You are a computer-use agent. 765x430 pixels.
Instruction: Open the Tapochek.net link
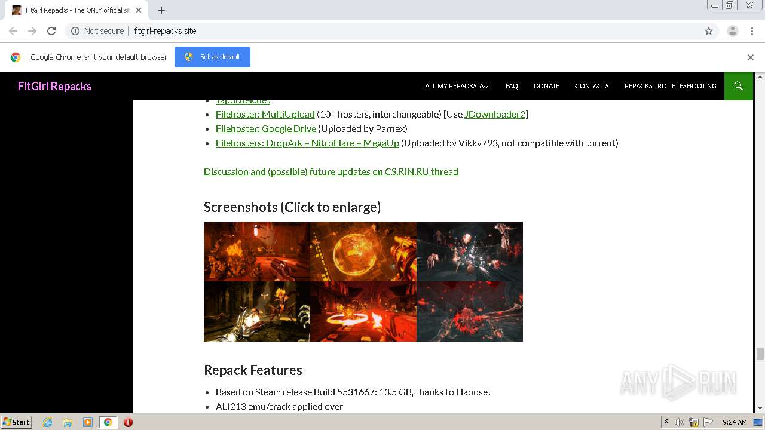pos(243,102)
